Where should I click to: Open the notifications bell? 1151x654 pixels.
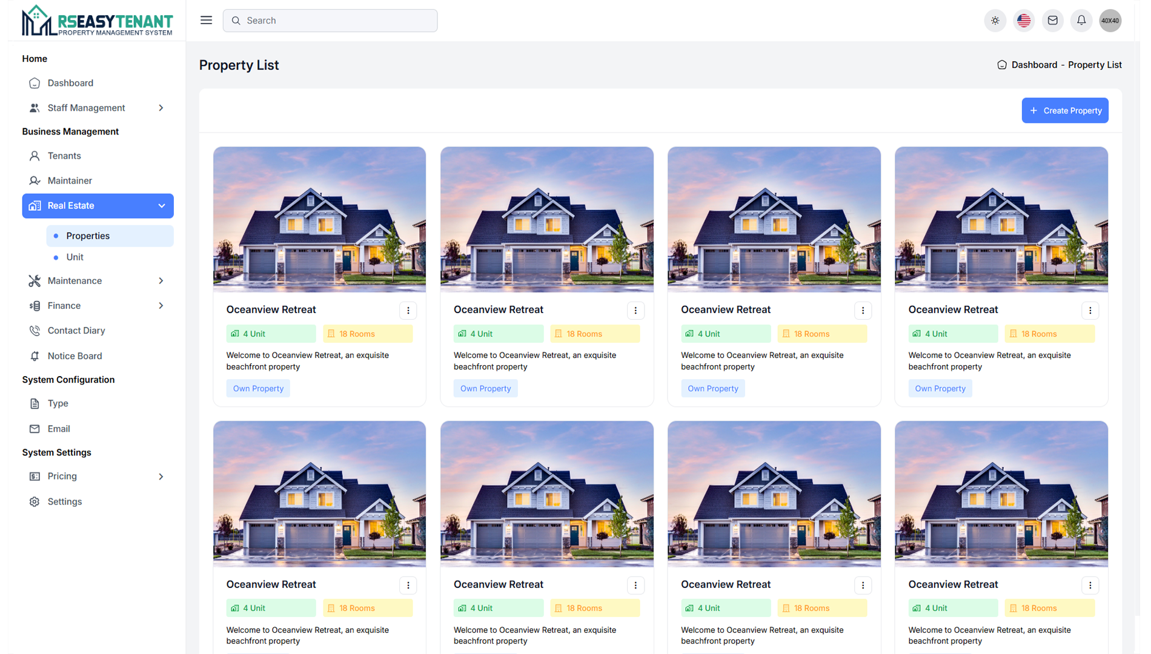click(x=1081, y=21)
